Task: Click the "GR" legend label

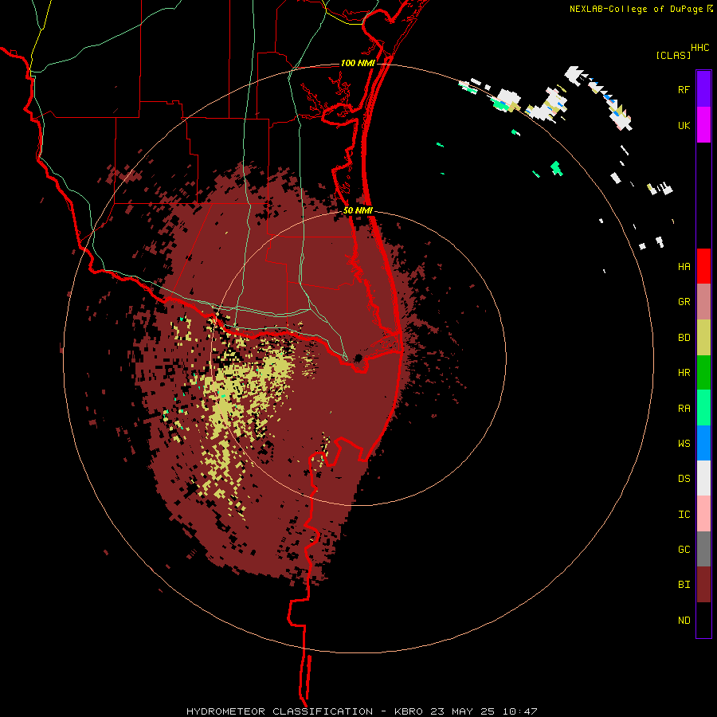Action: [684, 302]
